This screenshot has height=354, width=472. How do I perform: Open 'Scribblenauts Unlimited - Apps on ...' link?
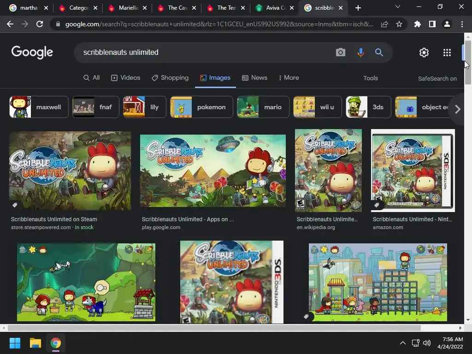point(188,219)
